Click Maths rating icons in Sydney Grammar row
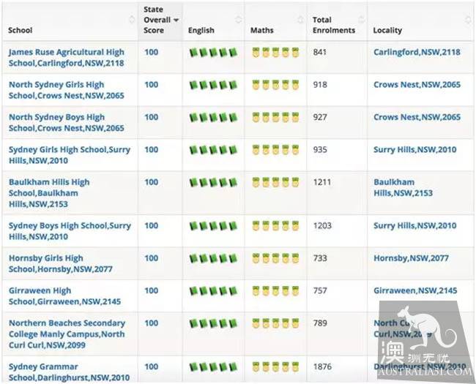Viewport: 476px width, 384px height. 275,367
